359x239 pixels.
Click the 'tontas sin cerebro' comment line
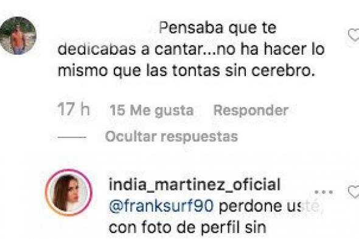(x=186, y=71)
